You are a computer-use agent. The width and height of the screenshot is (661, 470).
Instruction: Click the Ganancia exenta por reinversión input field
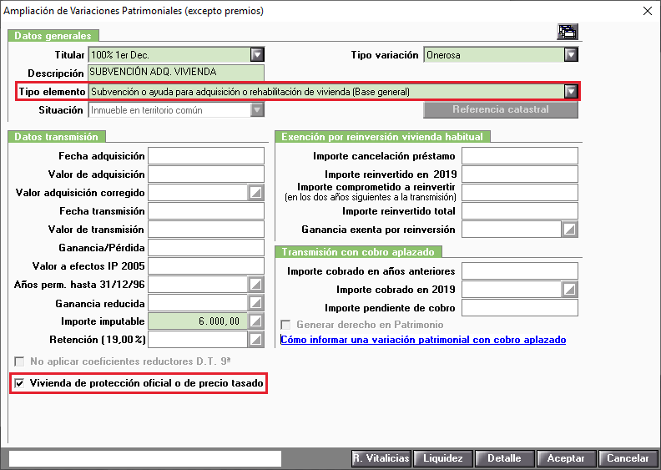point(512,230)
